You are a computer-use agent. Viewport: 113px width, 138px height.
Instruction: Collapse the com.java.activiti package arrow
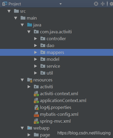29,32
